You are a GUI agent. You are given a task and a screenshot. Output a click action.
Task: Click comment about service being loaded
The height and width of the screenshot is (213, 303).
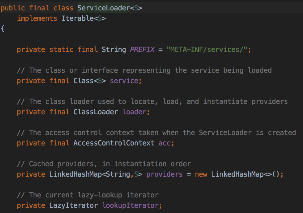click(144, 70)
